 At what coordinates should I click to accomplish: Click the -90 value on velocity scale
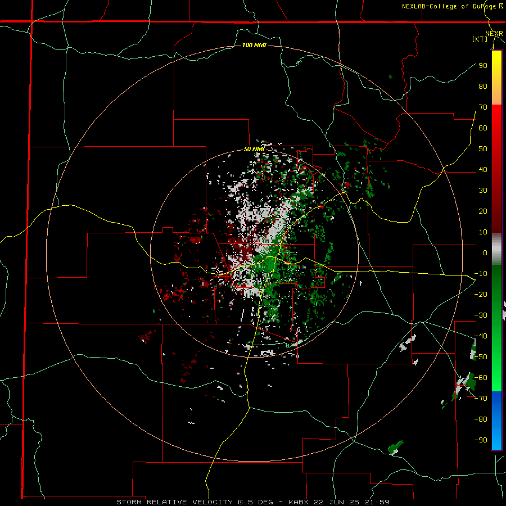481,440
